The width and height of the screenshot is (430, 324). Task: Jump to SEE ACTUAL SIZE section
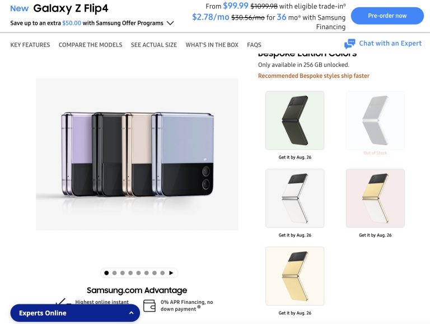(x=153, y=45)
